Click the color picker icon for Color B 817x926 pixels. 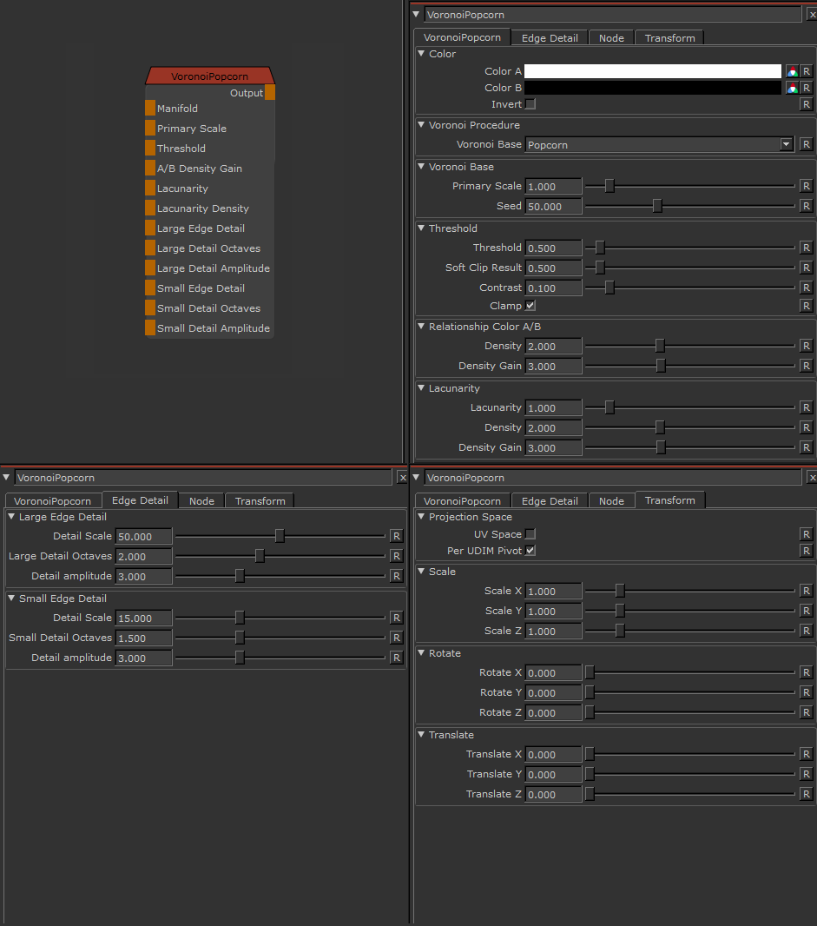(792, 88)
